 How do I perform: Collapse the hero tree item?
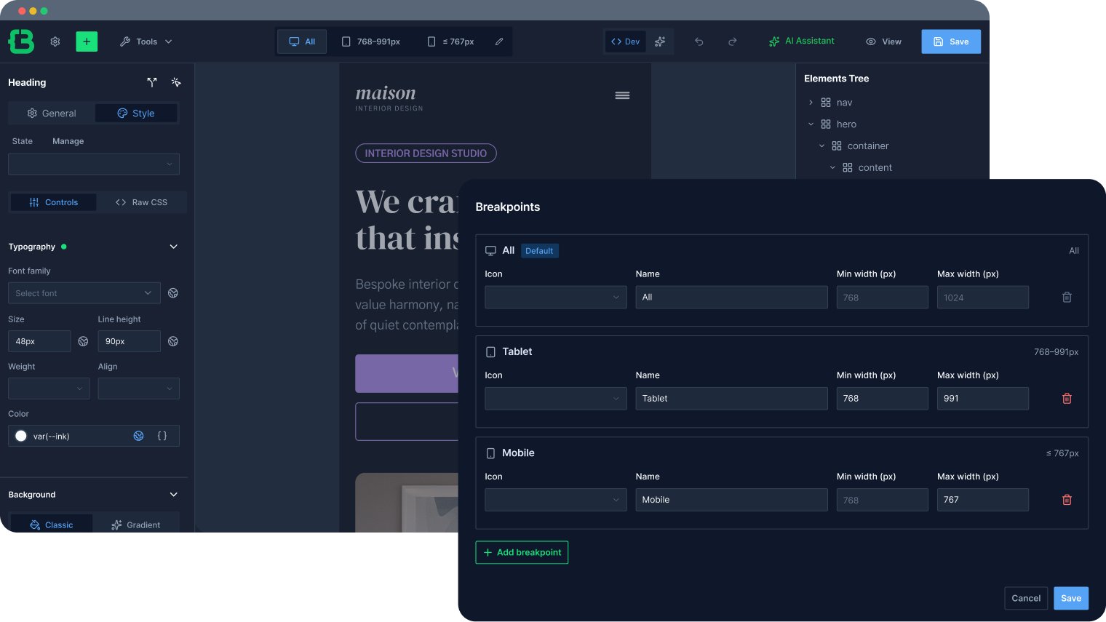coord(811,124)
